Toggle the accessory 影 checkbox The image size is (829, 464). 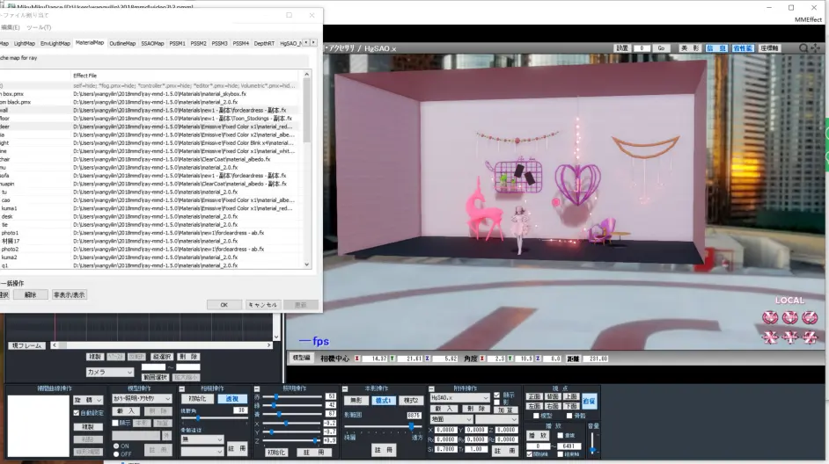pos(496,402)
